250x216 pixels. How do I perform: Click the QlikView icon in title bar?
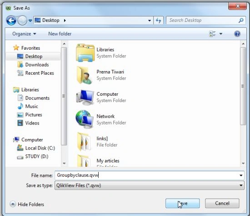point(8,8)
